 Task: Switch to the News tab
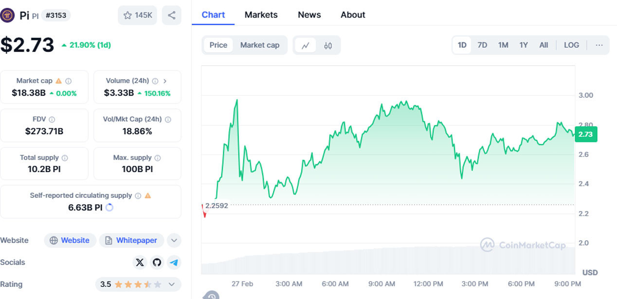pyautogui.click(x=309, y=15)
